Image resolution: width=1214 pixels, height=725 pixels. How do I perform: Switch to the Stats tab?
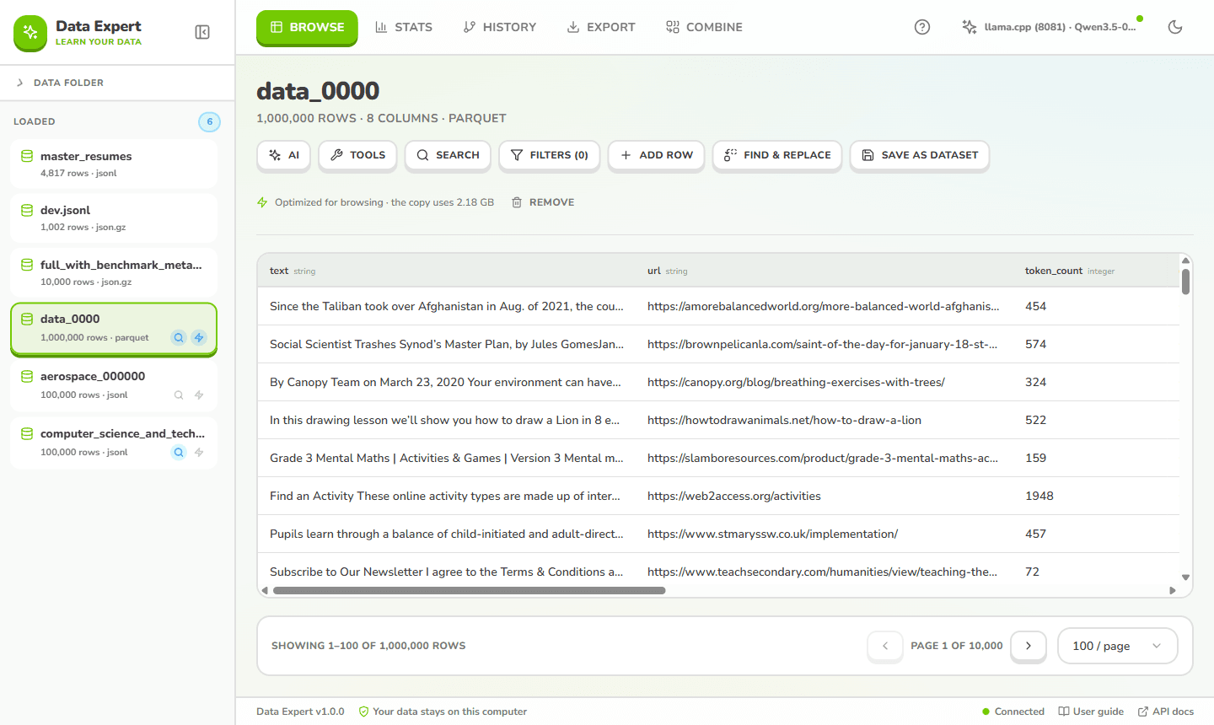coord(404,27)
